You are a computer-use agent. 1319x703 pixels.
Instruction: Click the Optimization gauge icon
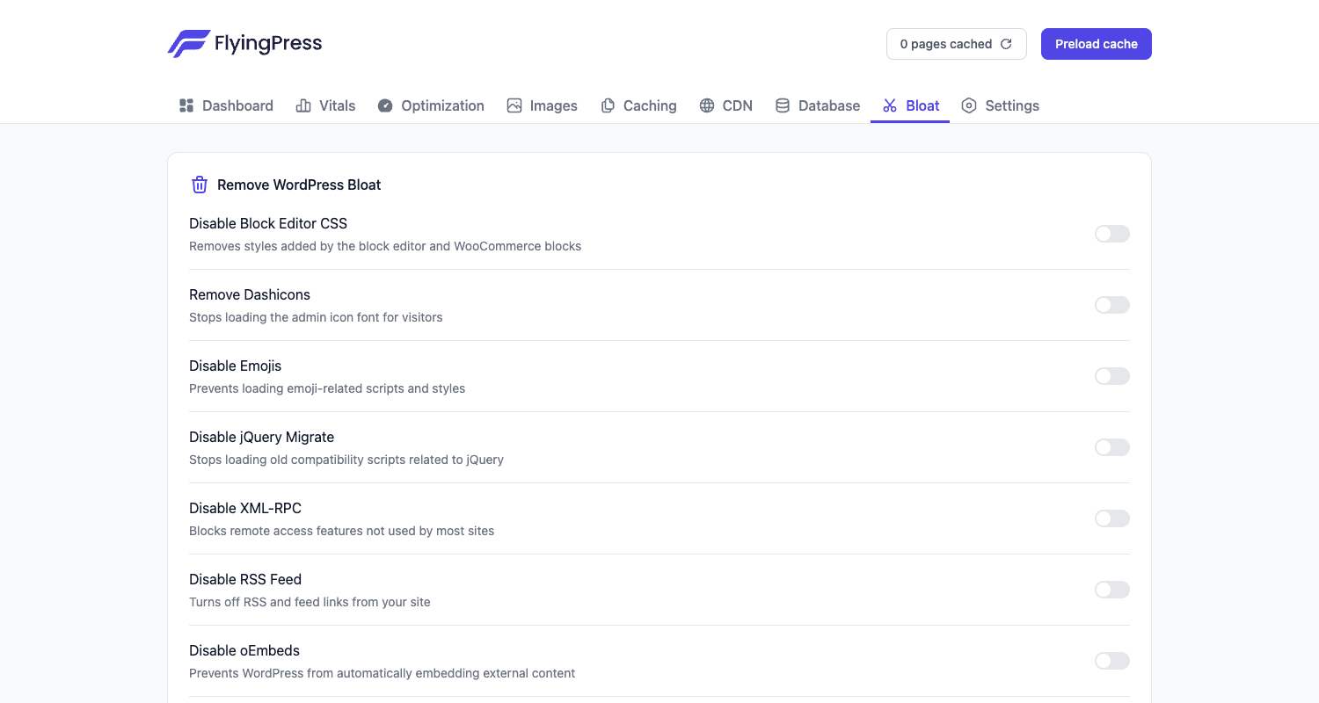coord(385,105)
